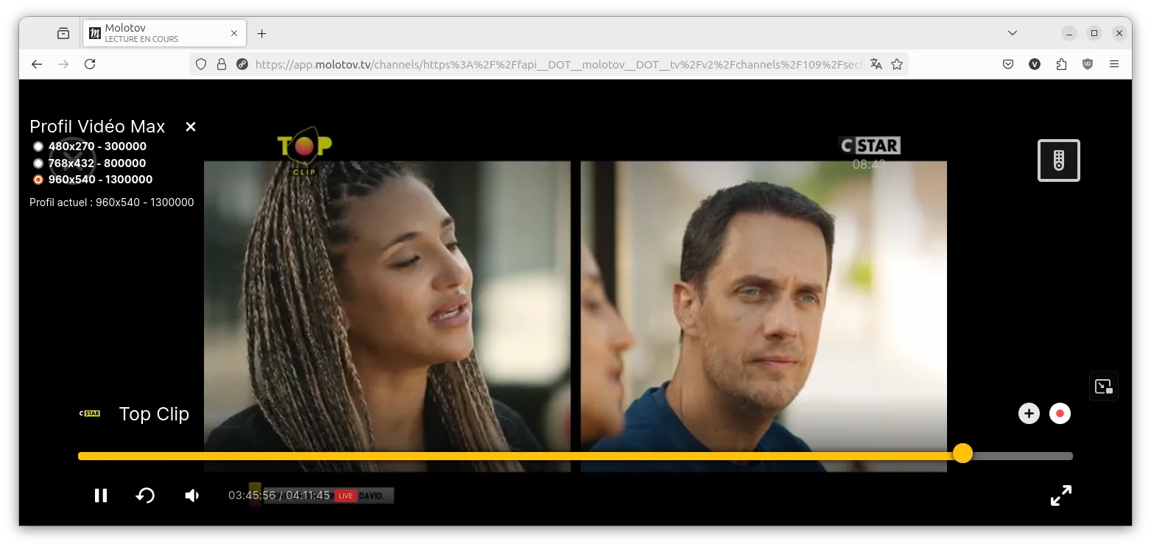This screenshot has height=547, width=1151.
Task: Open the Firefox View button
Action: pos(63,33)
